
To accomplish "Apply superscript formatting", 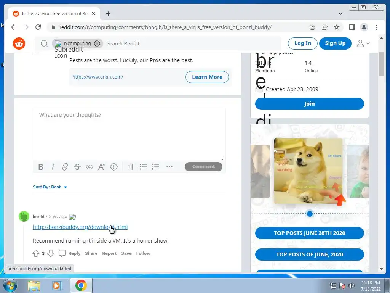I will (x=101, y=167).
